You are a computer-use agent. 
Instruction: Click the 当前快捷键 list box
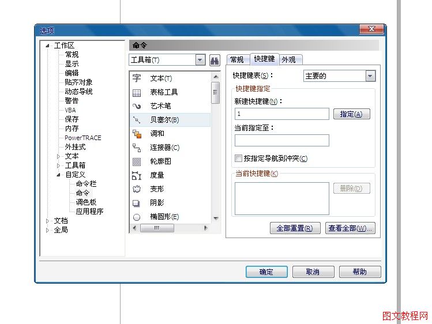click(x=282, y=198)
